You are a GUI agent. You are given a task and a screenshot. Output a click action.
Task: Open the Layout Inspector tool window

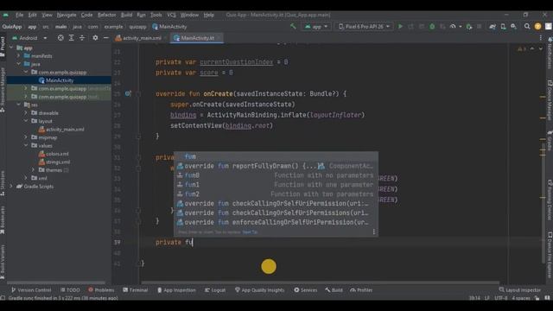[x=519, y=290]
